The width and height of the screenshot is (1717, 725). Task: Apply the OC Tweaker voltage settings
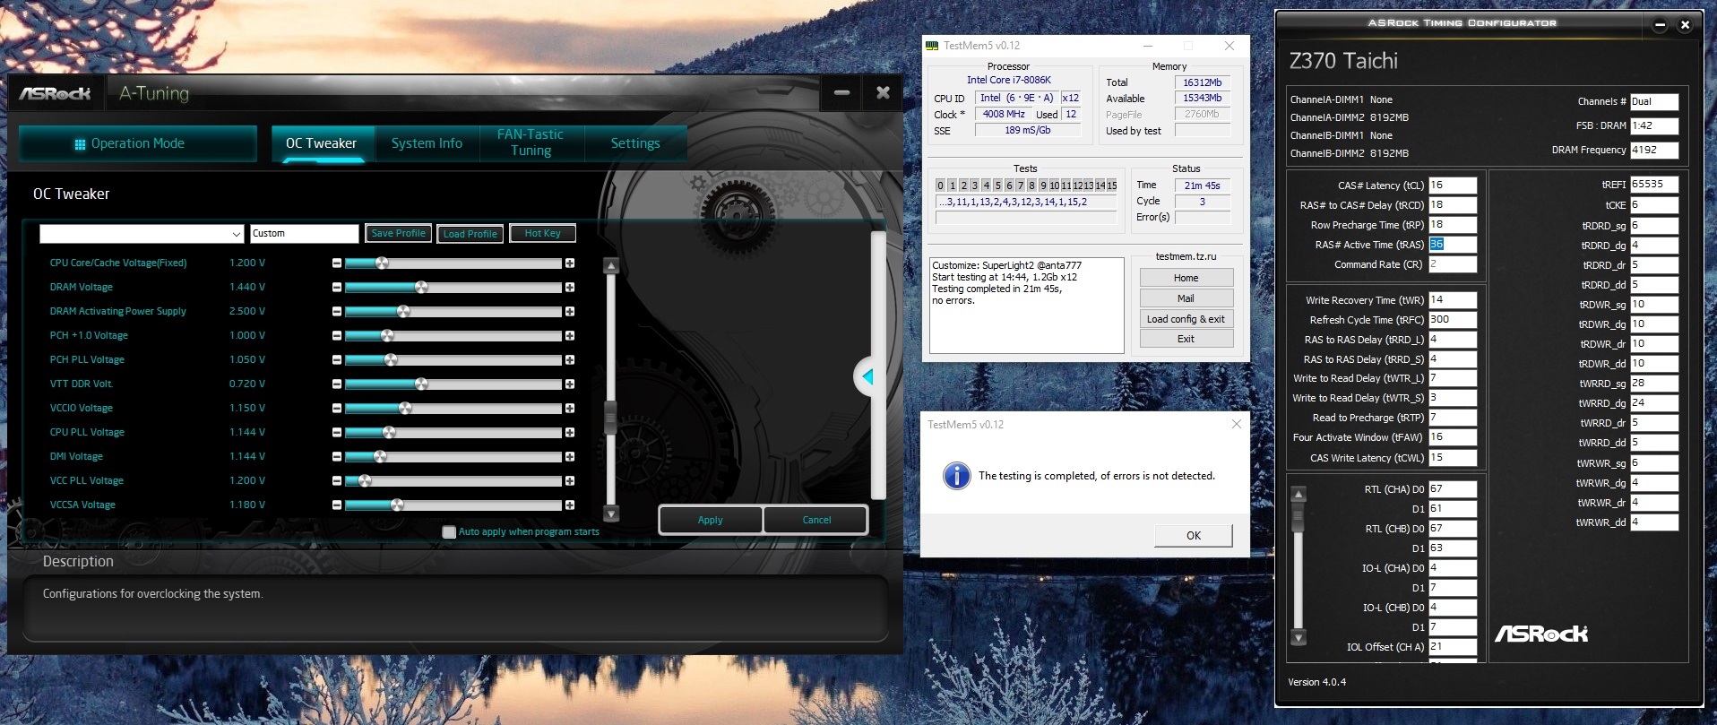tap(711, 520)
